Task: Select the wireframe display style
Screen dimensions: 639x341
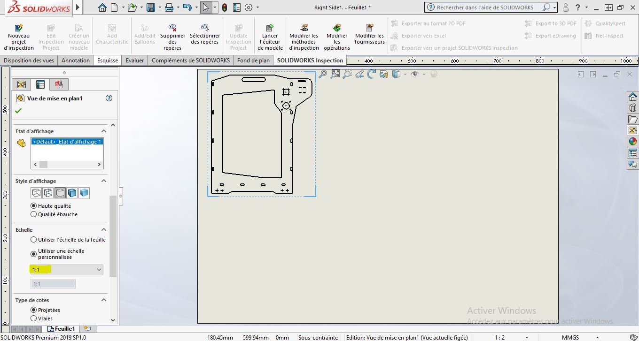Action: tap(36, 193)
